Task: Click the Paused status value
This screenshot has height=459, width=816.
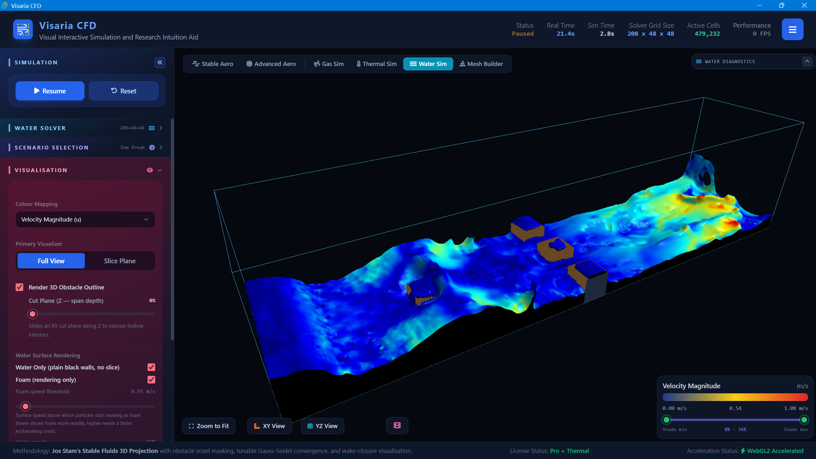Action: pyautogui.click(x=523, y=34)
